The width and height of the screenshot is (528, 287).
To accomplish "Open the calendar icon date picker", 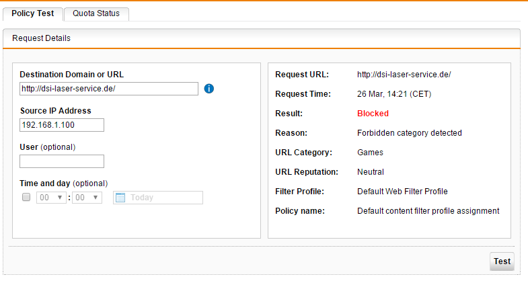I will (x=120, y=198).
